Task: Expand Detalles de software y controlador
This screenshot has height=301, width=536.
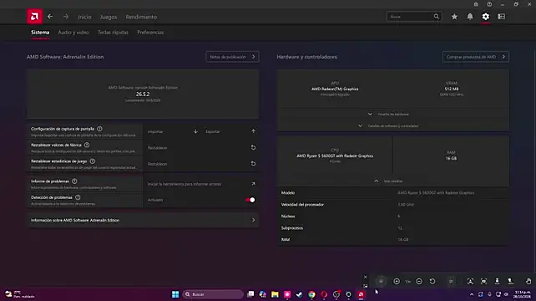Action: click(x=392, y=125)
